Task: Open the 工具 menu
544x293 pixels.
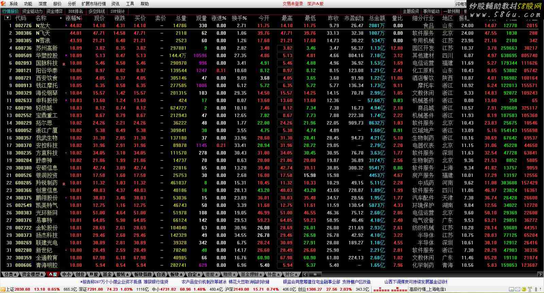Action: [130, 4]
